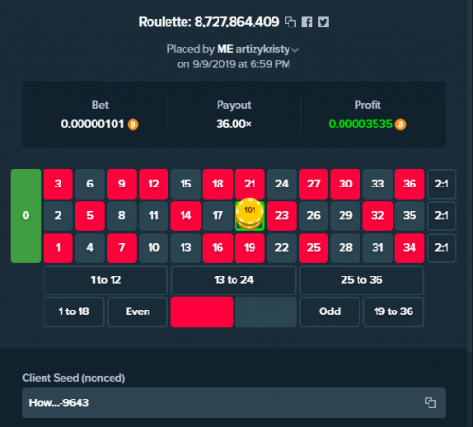Select the red color bet swatch

(201, 311)
